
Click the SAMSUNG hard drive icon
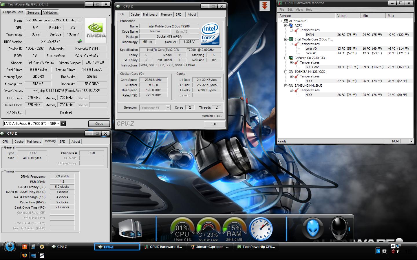click(x=291, y=86)
